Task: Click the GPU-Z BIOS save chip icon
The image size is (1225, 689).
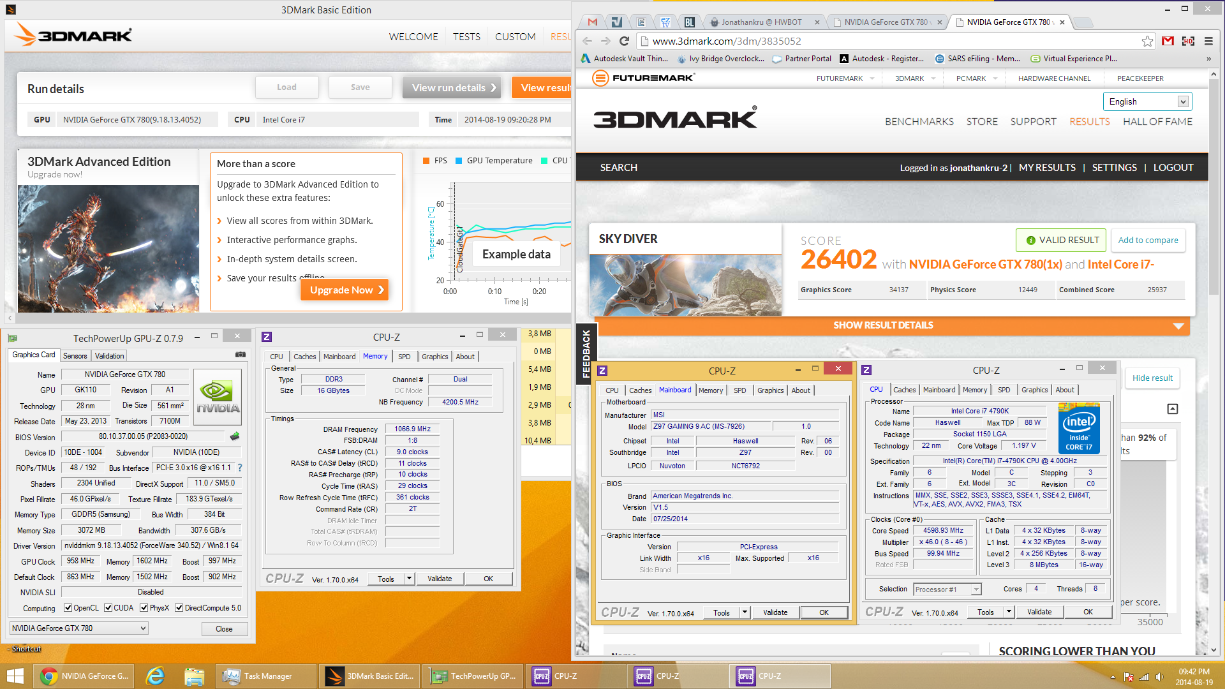Action: pos(235,436)
